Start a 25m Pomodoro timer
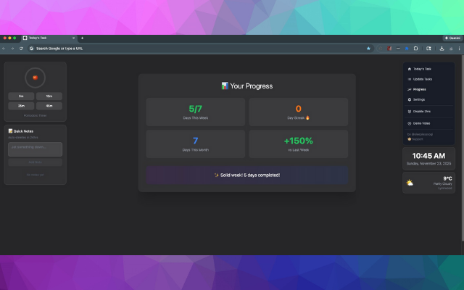 click(x=21, y=106)
